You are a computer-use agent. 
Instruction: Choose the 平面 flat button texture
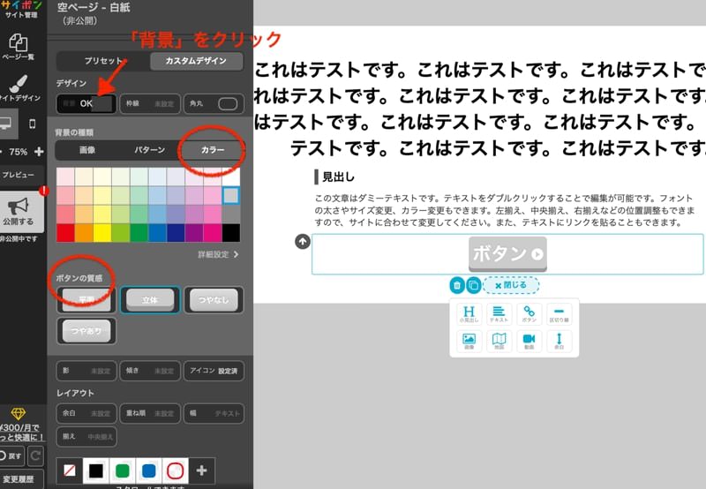(x=86, y=300)
